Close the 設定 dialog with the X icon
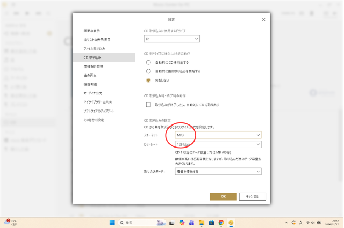Viewport: 344px width, 228px height. [263, 20]
